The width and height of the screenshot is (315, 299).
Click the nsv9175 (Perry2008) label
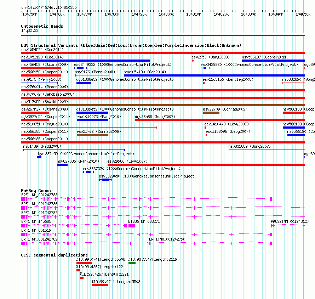tap(41, 79)
